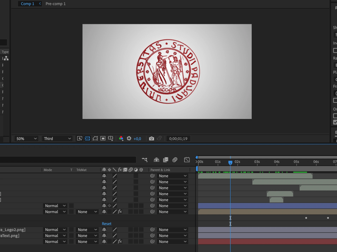Click the Show Snapshot eye icon
Image resolution: width=337 pixels, height=252 pixels.
point(159,139)
